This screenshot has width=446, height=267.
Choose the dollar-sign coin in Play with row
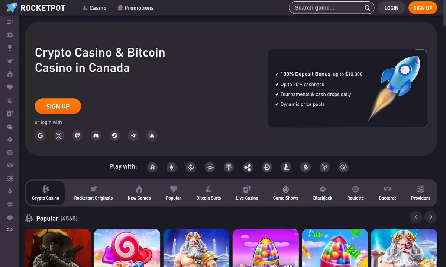coord(344,168)
